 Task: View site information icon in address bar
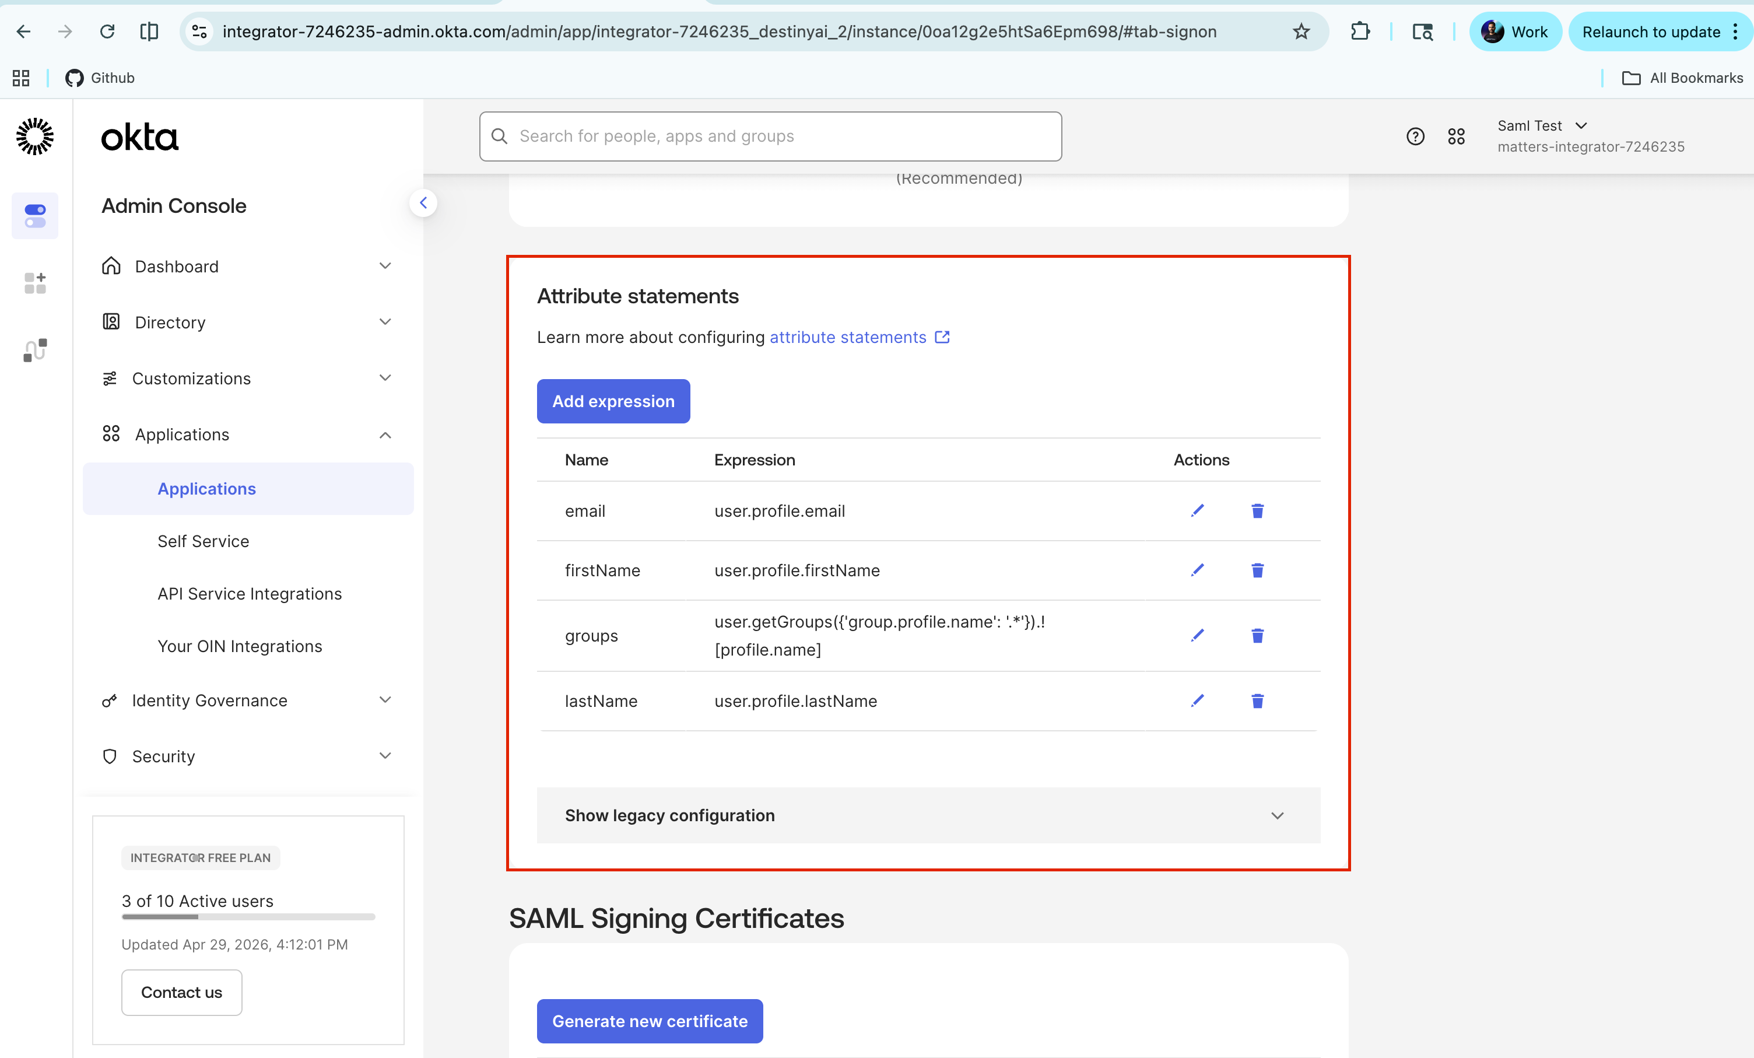(200, 31)
